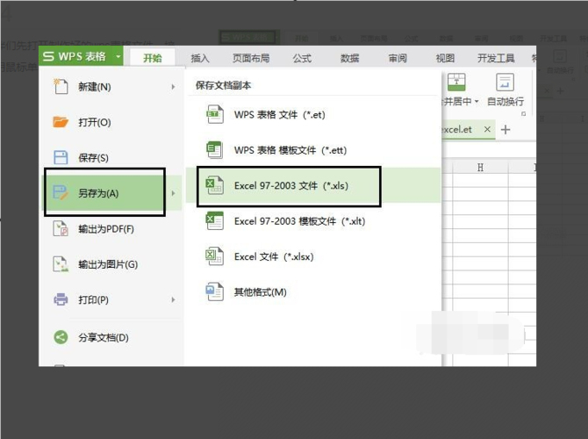Choose 输出为PDF(F) menu entry
588x439 pixels.
coord(111,229)
